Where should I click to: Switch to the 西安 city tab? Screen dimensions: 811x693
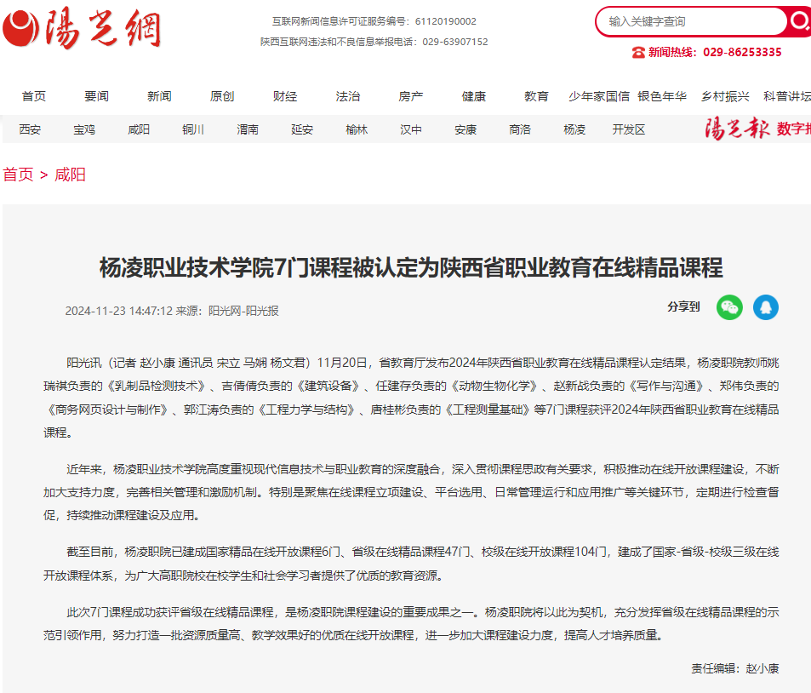click(x=30, y=129)
